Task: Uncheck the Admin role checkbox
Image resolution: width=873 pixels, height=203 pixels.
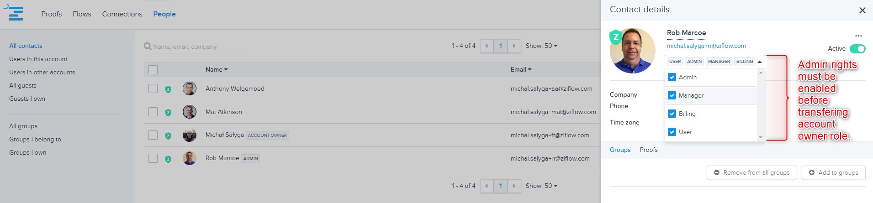Action: (672, 77)
